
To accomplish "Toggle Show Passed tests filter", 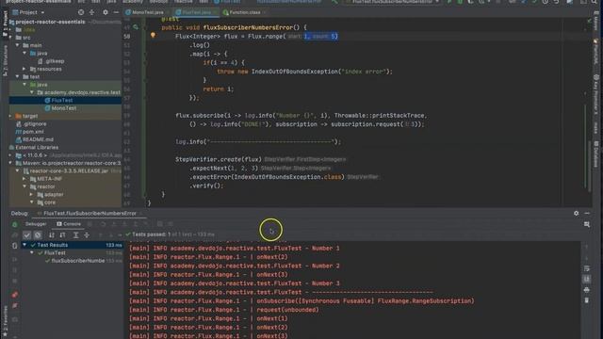I will pyautogui.click(x=26, y=234).
